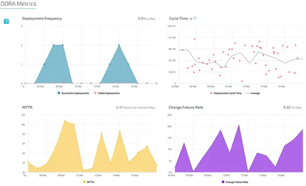Click the 4.41 hours to restore/day value
306x186 pixels.
136,108
